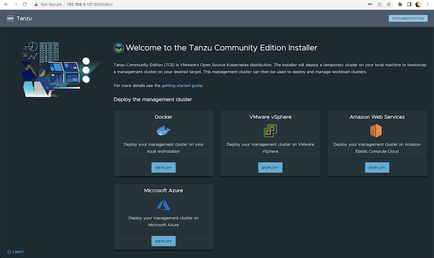Click the 'Microsoft Azure' card title
Image resolution: width=434 pixels, height=258 pixels.
pyautogui.click(x=163, y=191)
